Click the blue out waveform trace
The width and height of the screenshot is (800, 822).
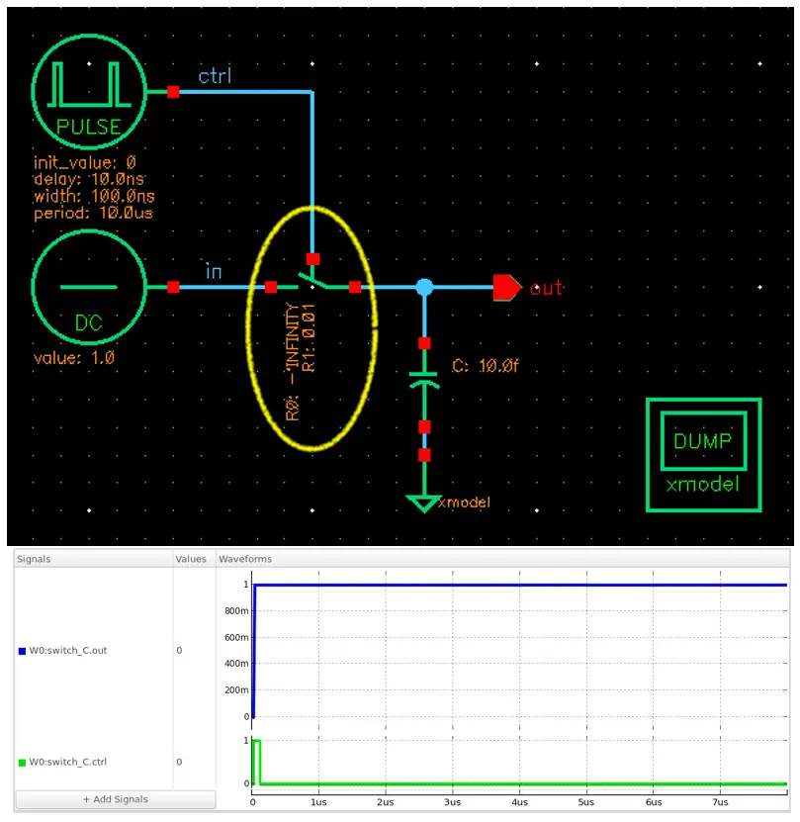click(519, 585)
